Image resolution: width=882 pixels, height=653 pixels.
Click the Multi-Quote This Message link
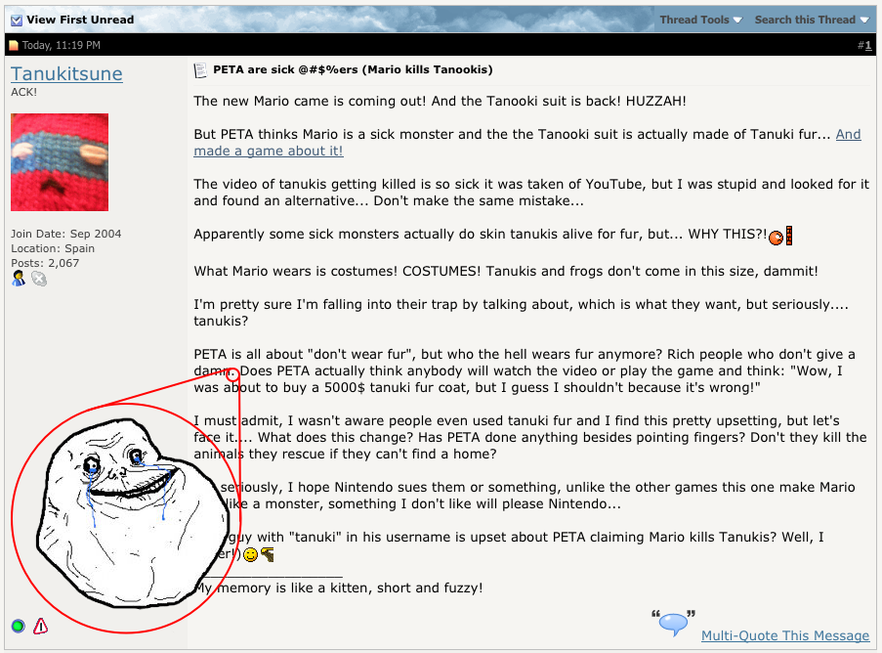(785, 635)
